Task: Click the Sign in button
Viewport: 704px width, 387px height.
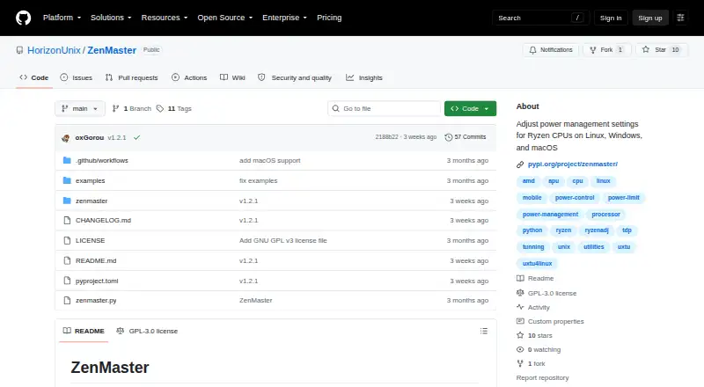Action: (x=611, y=18)
